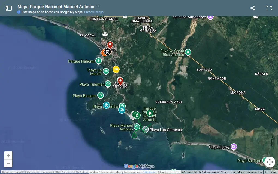Click the QUEBRADA AZUL place label
Image resolution: width=278 pixels, height=174 pixels.
click(169, 102)
